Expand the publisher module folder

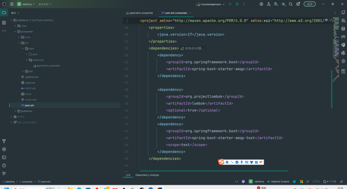(15, 111)
